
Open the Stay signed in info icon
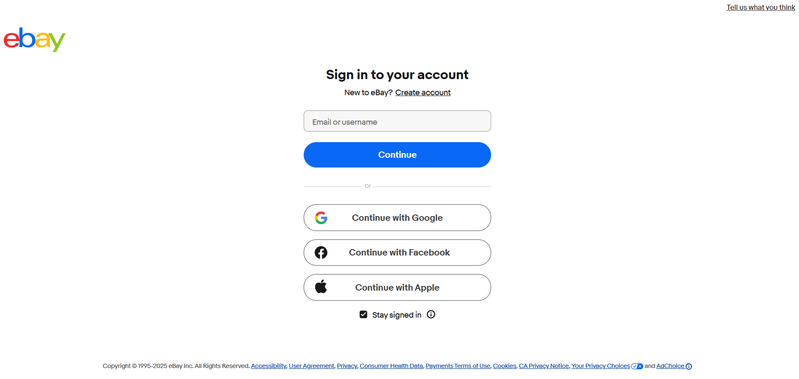click(431, 314)
